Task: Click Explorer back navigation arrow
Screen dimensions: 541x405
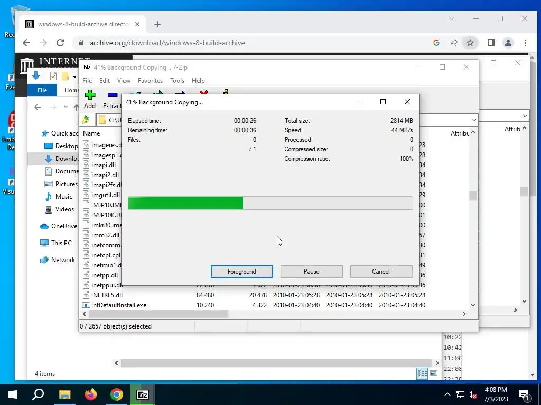Action: (38, 107)
